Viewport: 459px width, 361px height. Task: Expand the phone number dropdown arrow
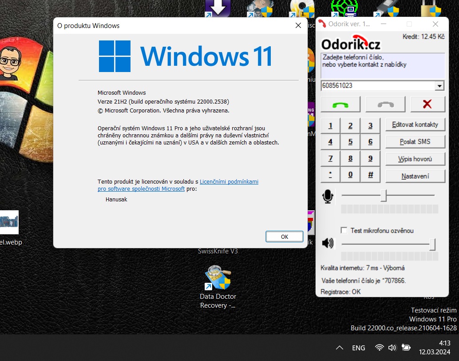click(439, 86)
